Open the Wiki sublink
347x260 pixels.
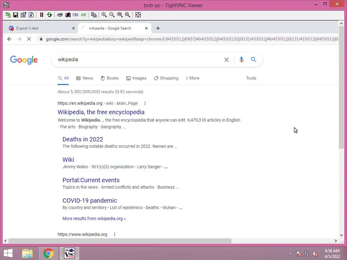(68, 160)
